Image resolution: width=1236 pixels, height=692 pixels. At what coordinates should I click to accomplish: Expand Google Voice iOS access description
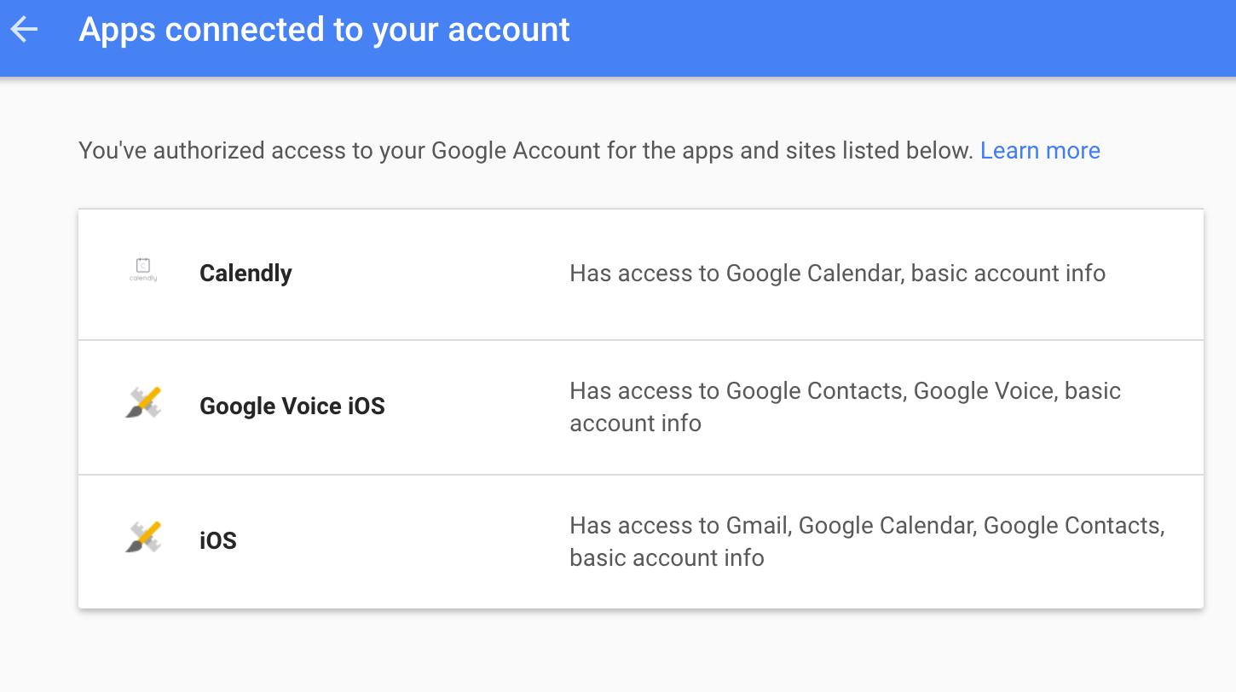844,391
